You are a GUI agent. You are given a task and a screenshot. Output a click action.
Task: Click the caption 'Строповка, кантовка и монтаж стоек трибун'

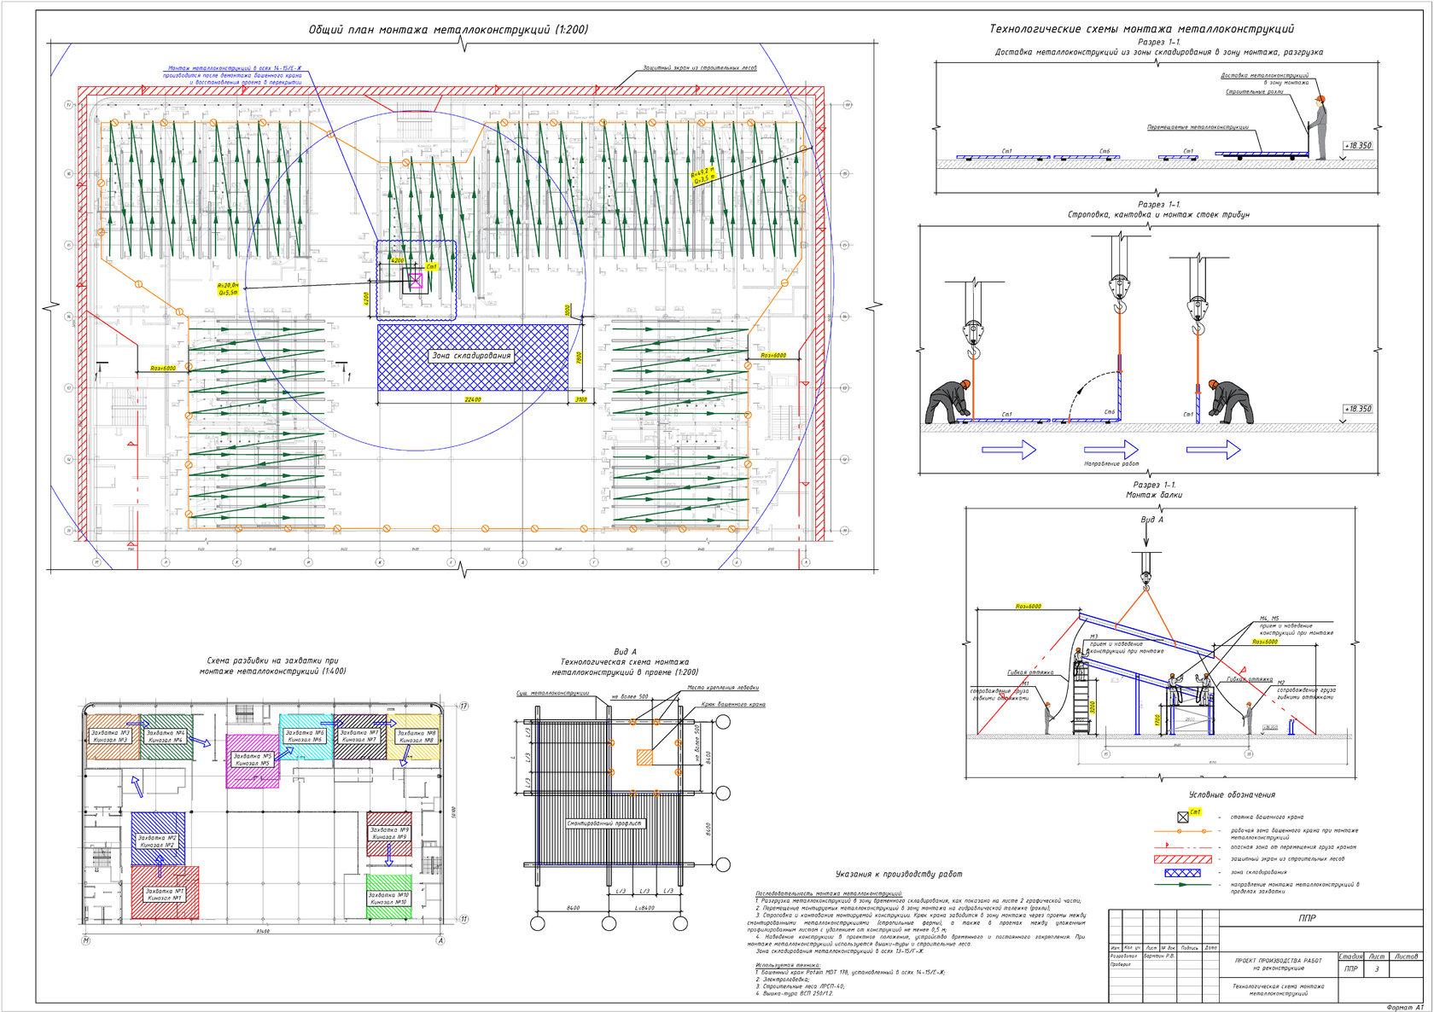[x=1158, y=215]
